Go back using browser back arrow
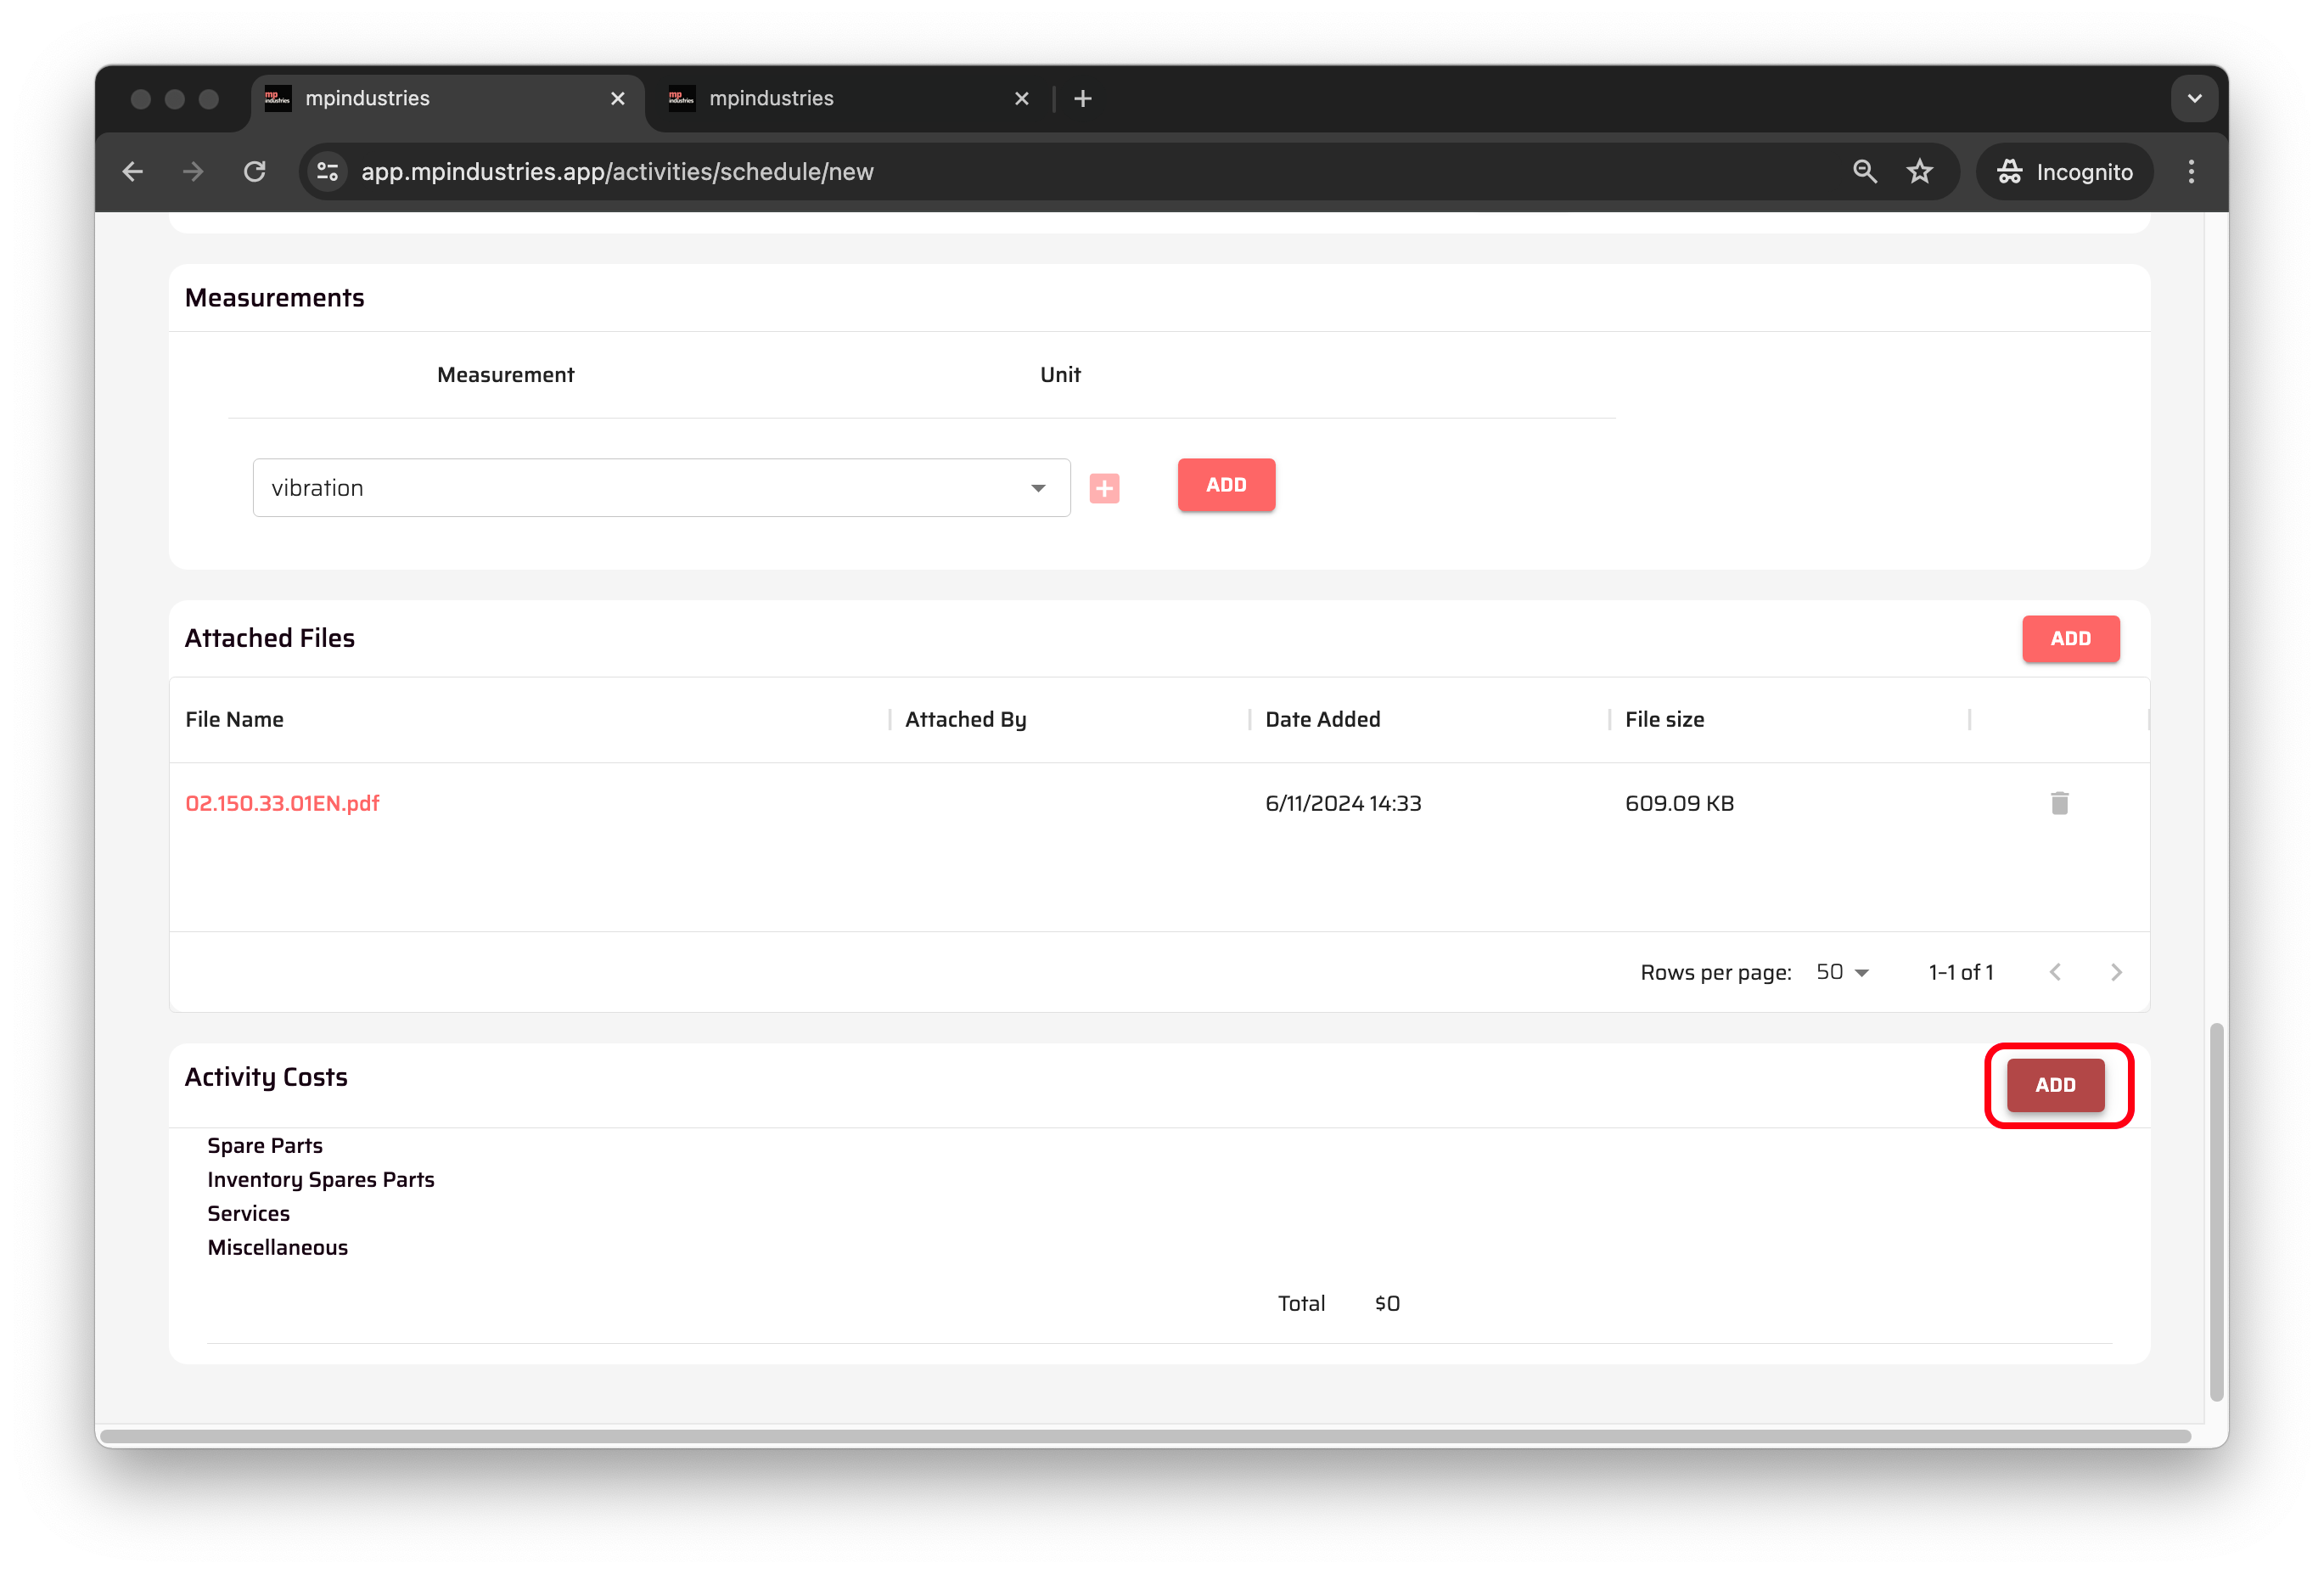The image size is (2324, 1574). pos(133,172)
